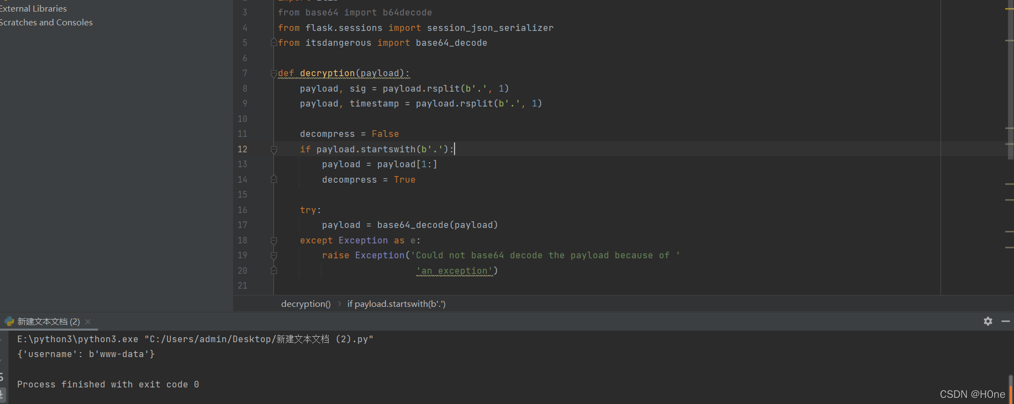Click fold end marker on line 20
The width and height of the screenshot is (1014, 404).
pyautogui.click(x=273, y=270)
